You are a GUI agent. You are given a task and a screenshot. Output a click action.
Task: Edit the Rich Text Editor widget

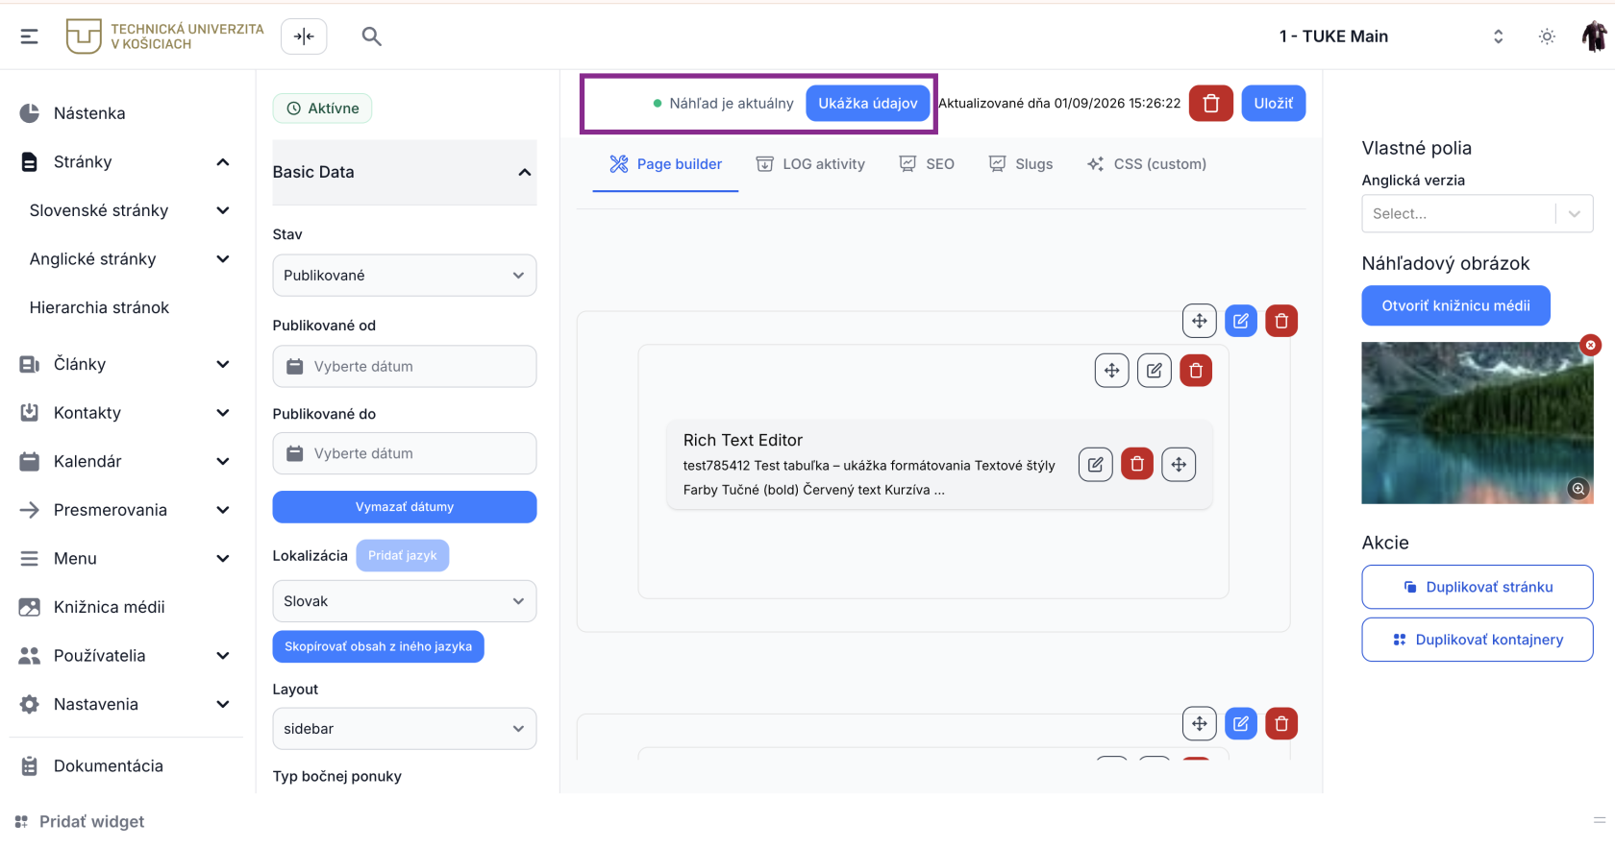tap(1096, 465)
